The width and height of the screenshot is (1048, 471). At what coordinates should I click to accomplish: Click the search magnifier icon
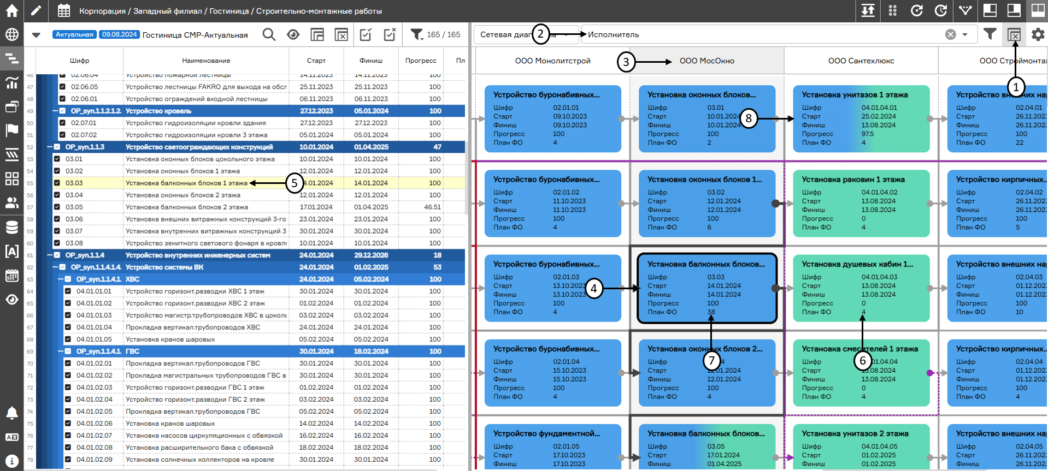269,34
